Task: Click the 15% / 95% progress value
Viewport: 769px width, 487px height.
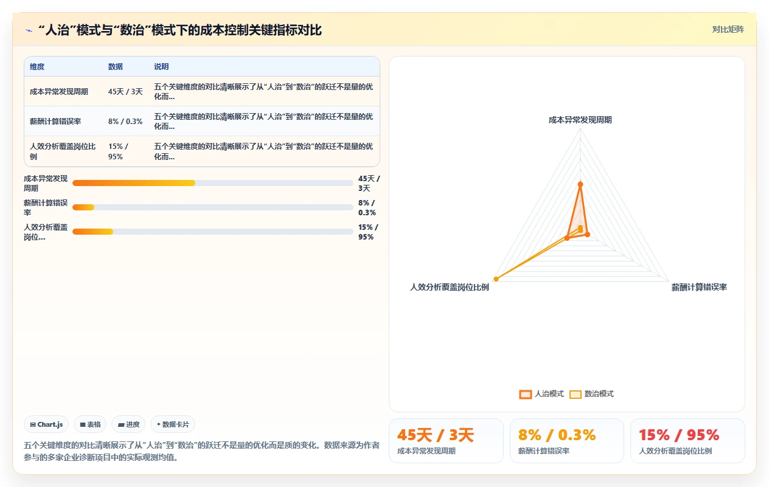Action: coord(367,232)
